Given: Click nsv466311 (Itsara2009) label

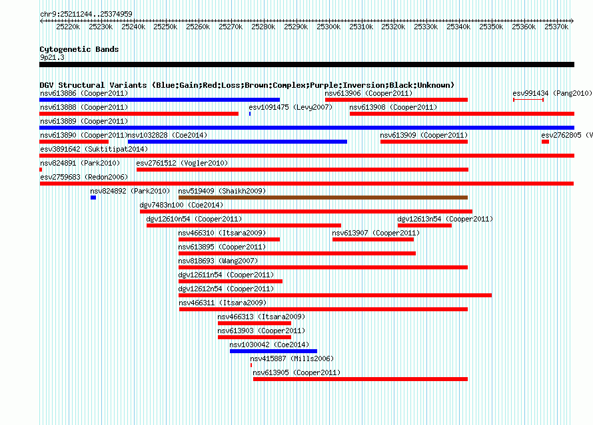Looking at the screenshot, I should (223, 303).
